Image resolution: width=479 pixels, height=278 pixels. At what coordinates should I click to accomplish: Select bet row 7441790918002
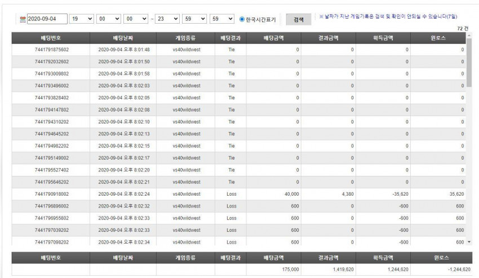(x=239, y=194)
